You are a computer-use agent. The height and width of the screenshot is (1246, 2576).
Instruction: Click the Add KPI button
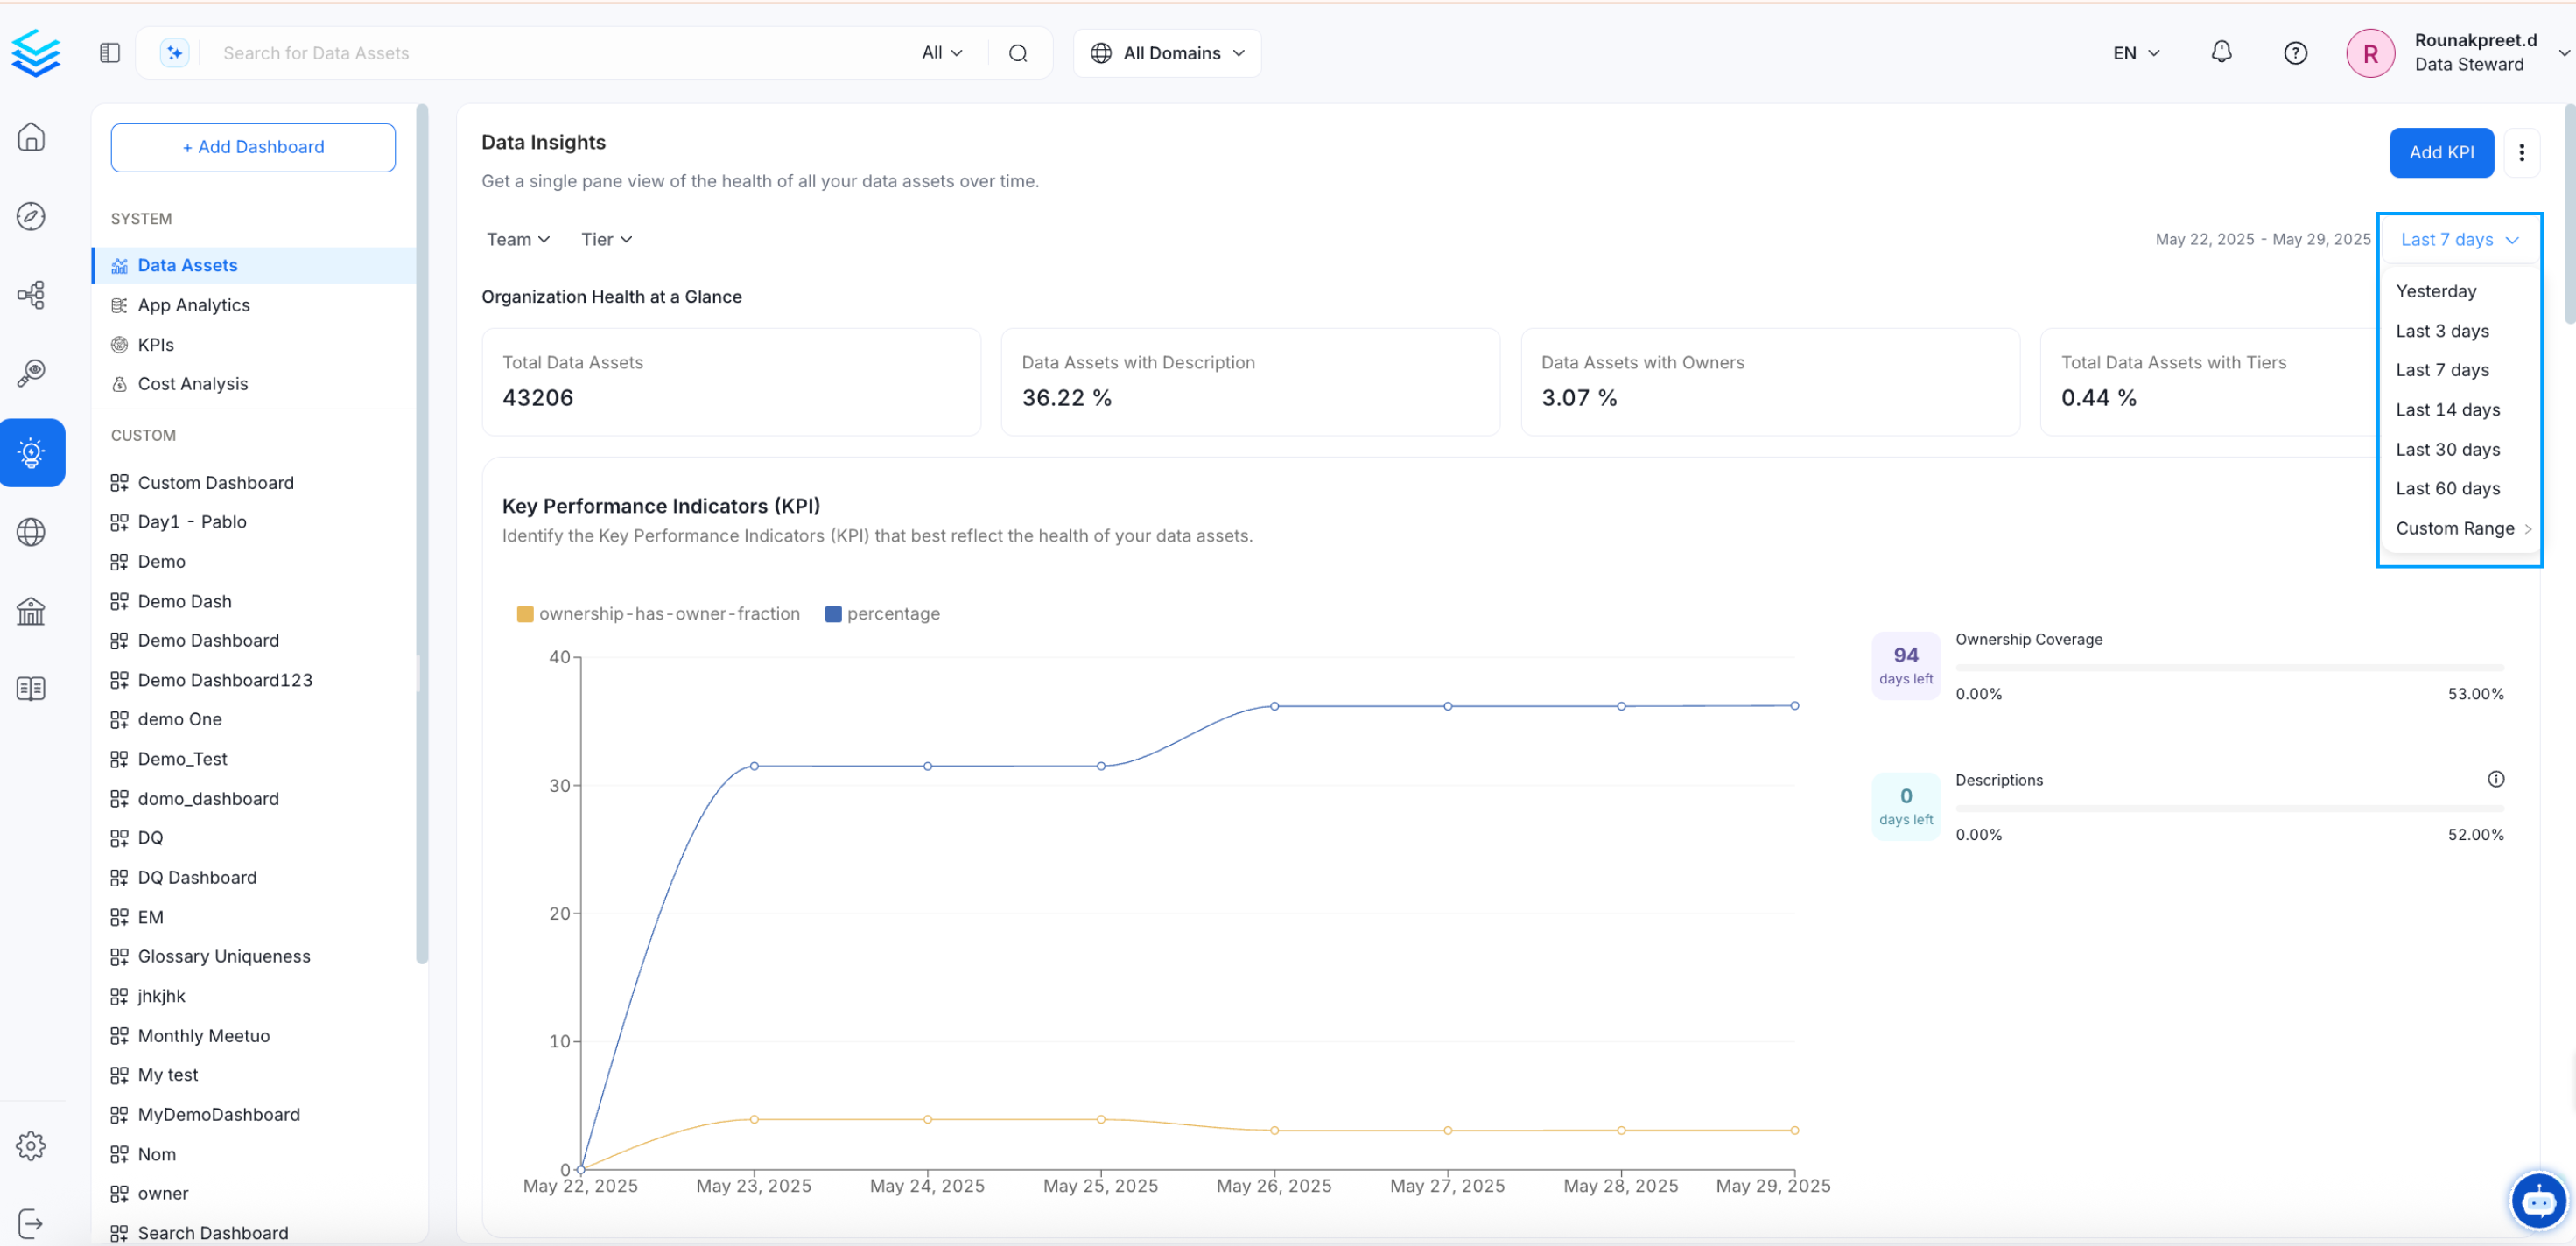point(2441,152)
